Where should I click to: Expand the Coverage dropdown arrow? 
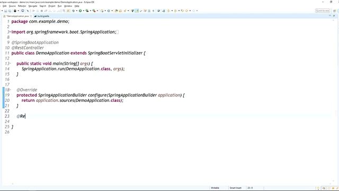pos(91,11)
